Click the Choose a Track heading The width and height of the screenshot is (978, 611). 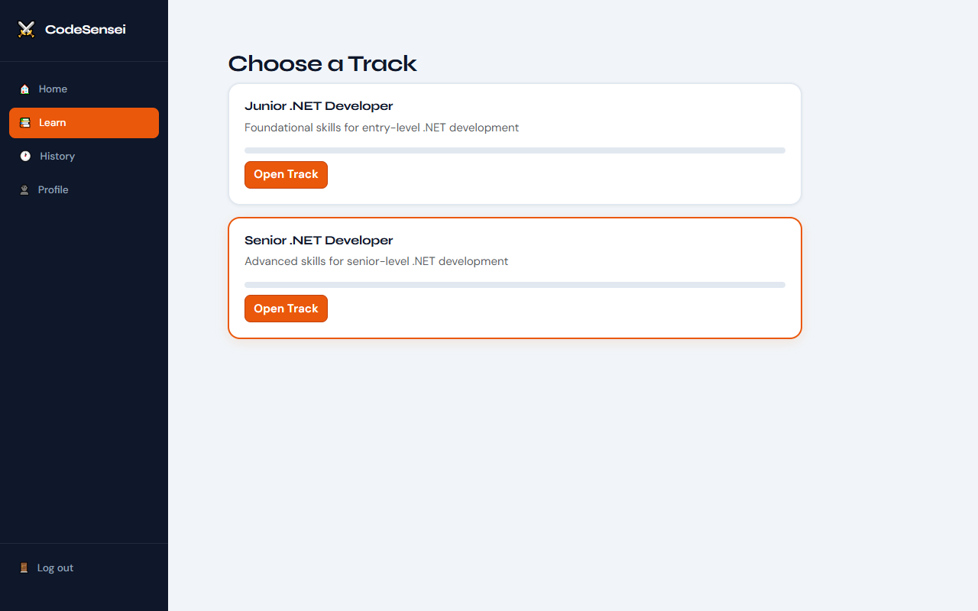pyautogui.click(x=322, y=63)
